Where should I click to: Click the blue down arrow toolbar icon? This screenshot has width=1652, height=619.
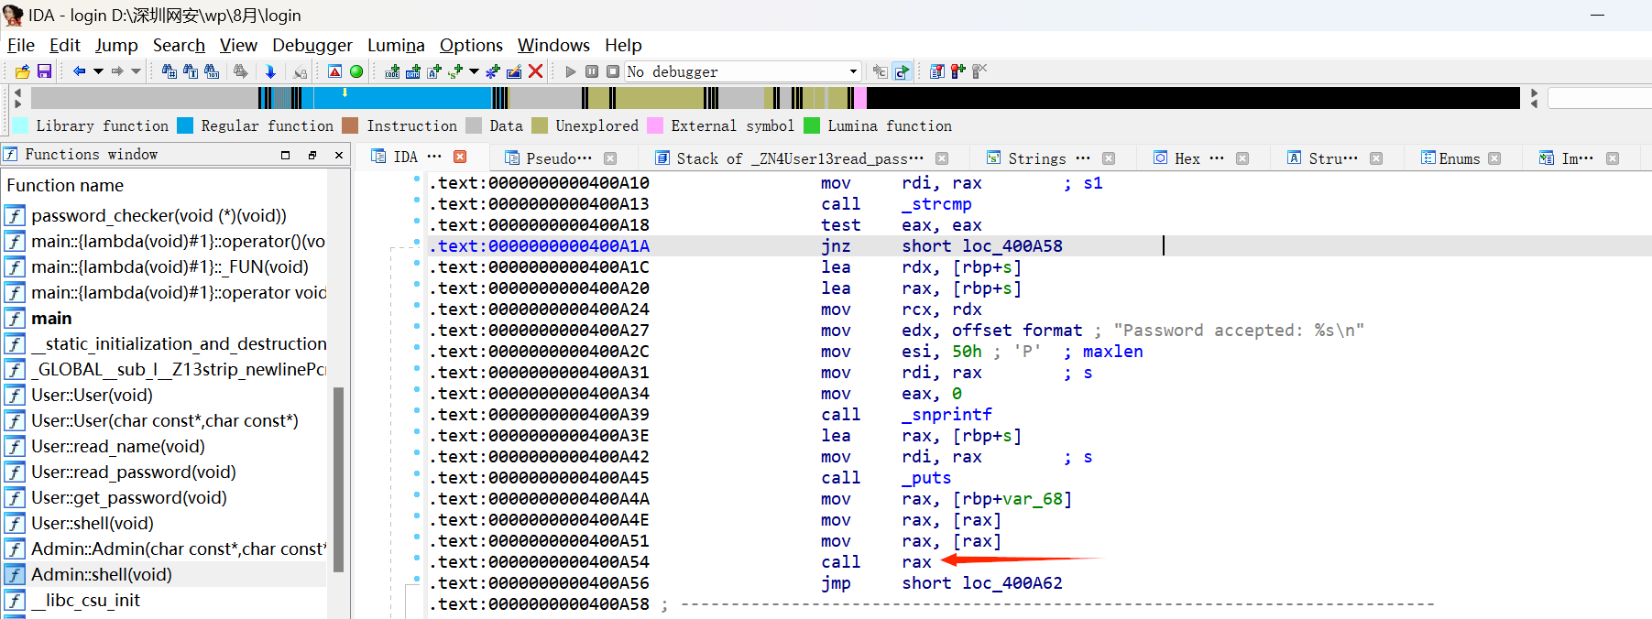(270, 71)
